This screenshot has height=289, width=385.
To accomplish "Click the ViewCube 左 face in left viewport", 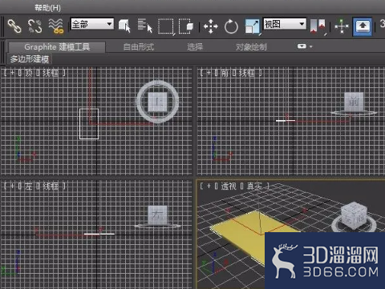I will (x=158, y=215).
